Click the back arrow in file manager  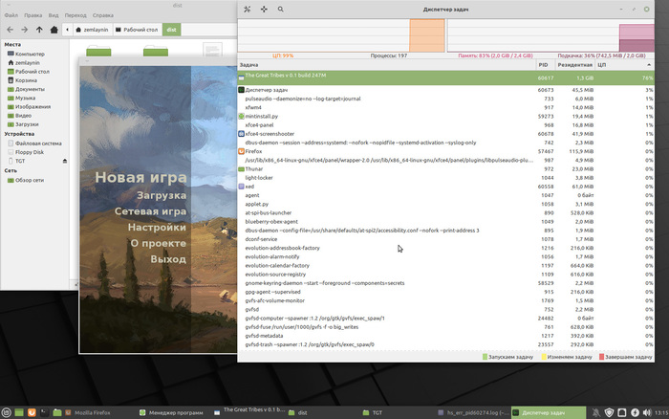click(10, 30)
